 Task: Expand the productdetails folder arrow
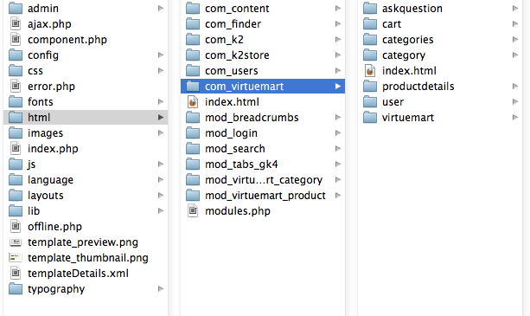coord(514,87)
